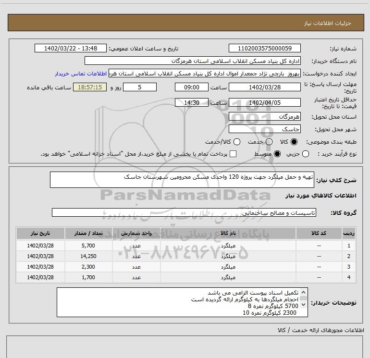Select the کالا radio button
370x358 pixels.
(294, 142)
